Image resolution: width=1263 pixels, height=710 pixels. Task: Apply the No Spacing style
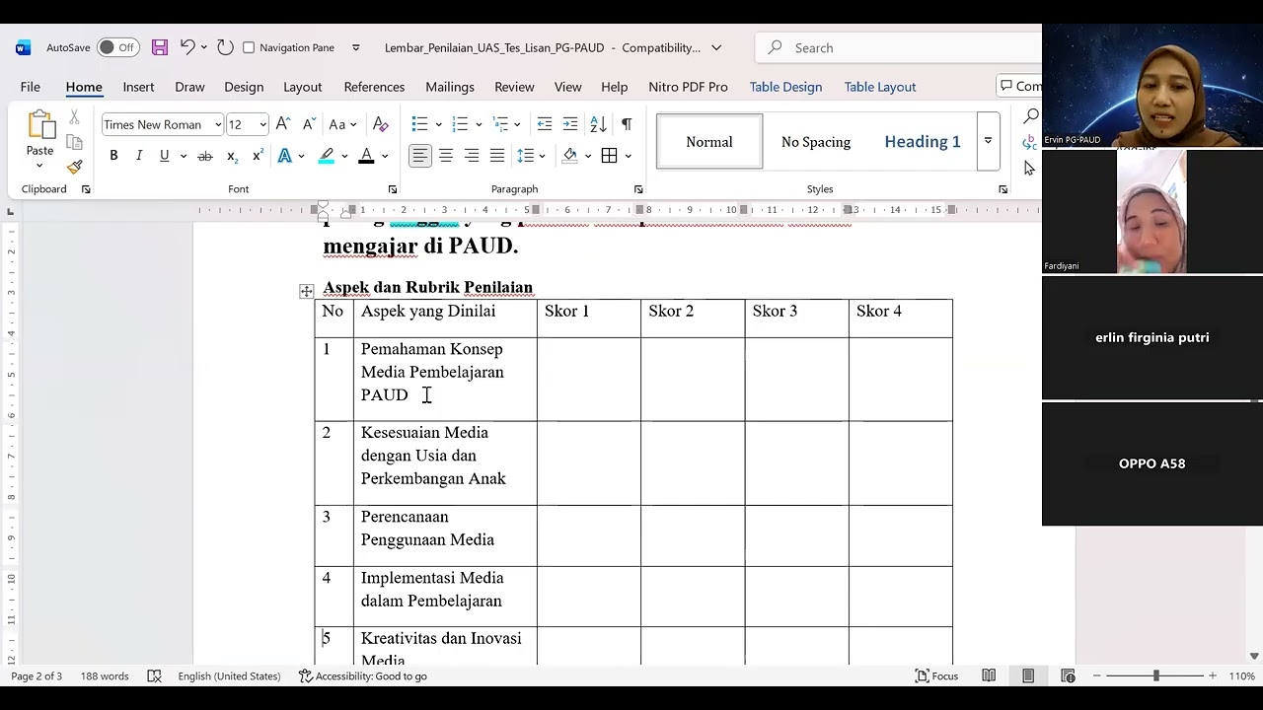click(816, 141)
